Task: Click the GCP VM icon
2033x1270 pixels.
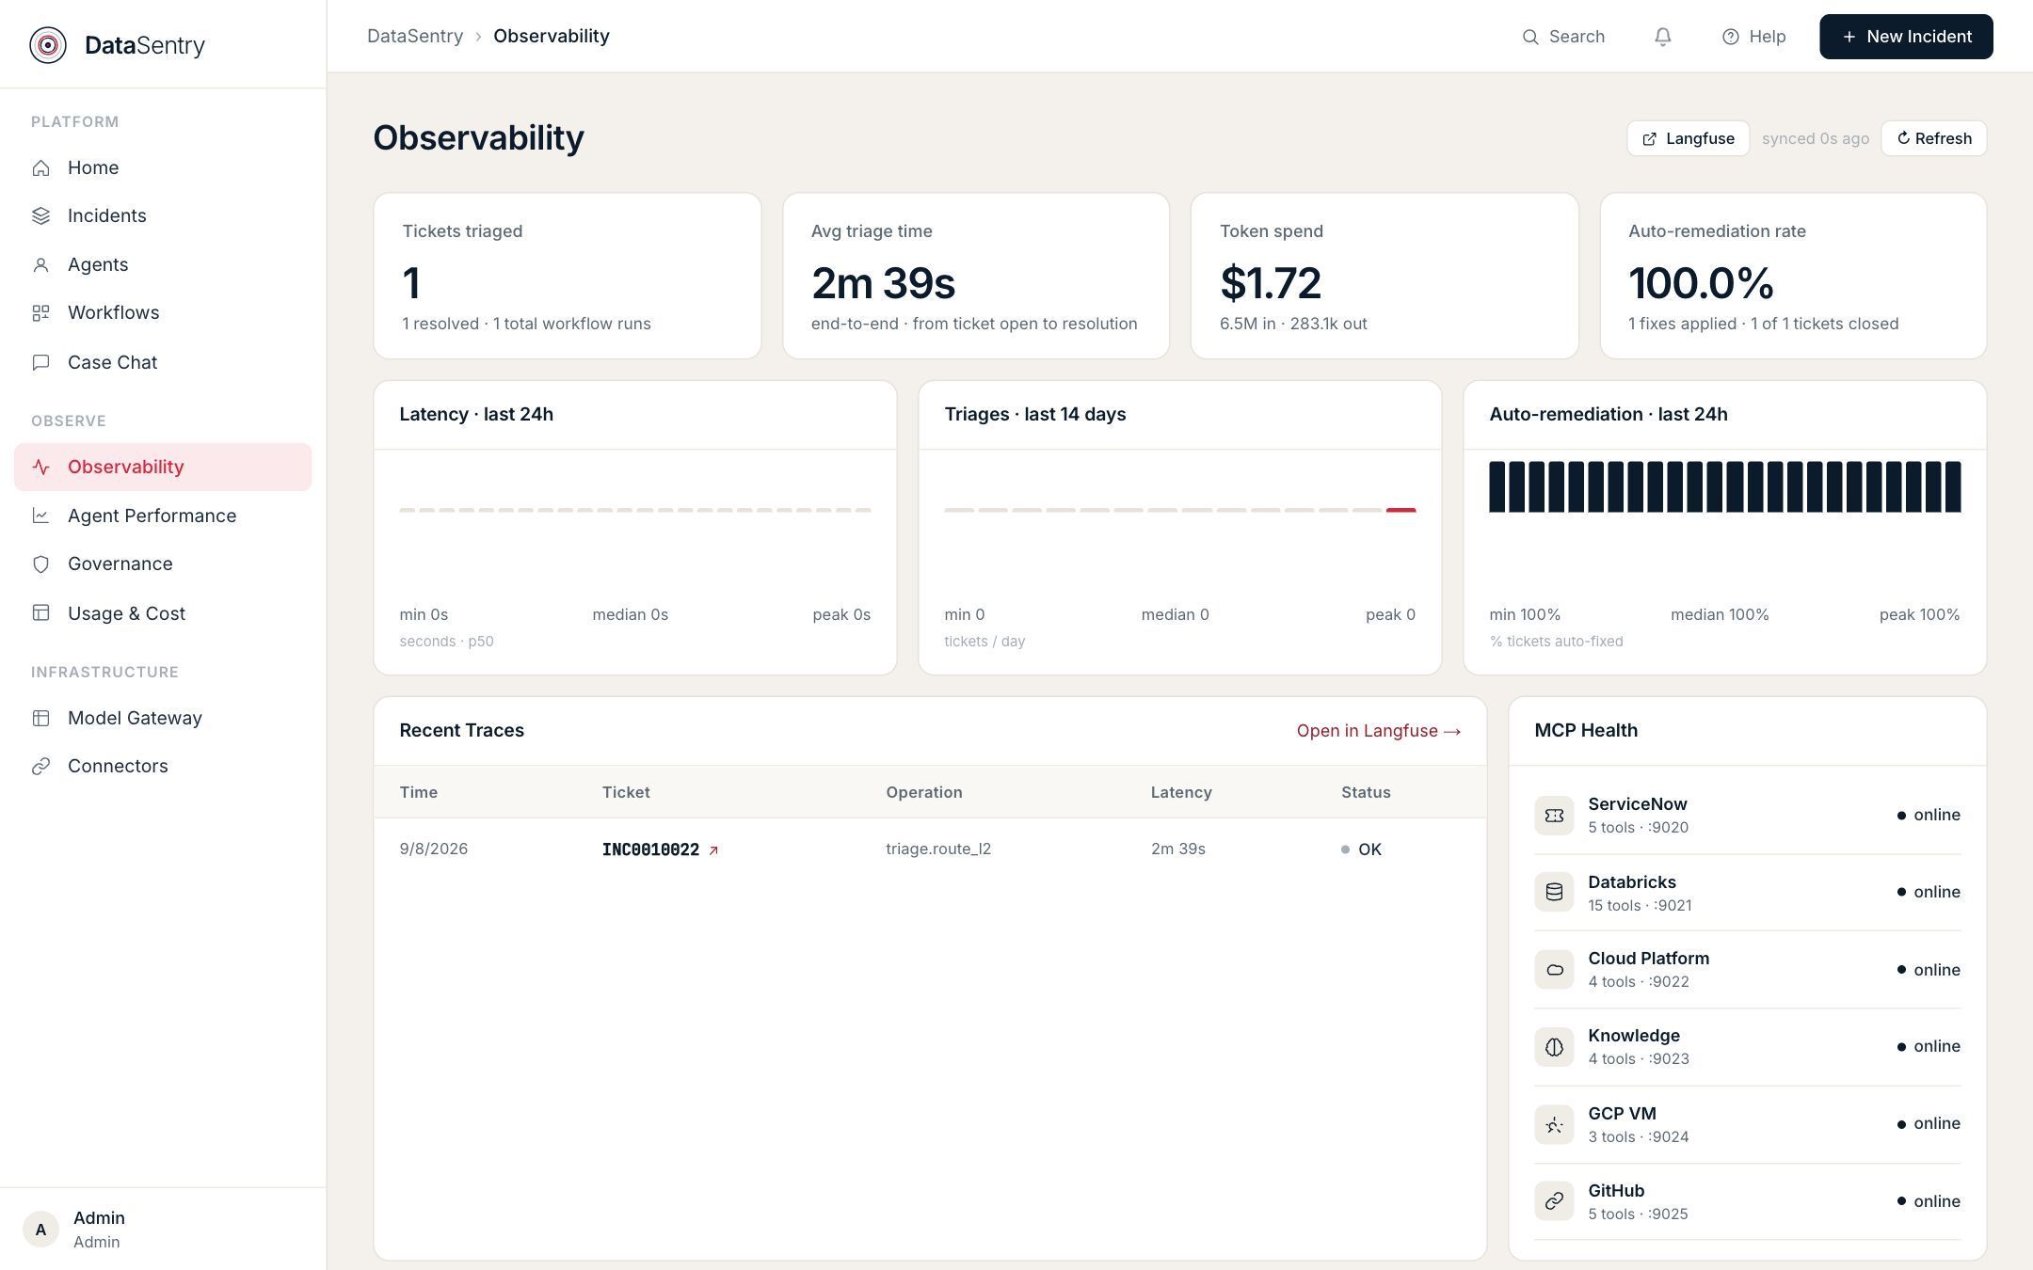Action: coord(1554,1124)
